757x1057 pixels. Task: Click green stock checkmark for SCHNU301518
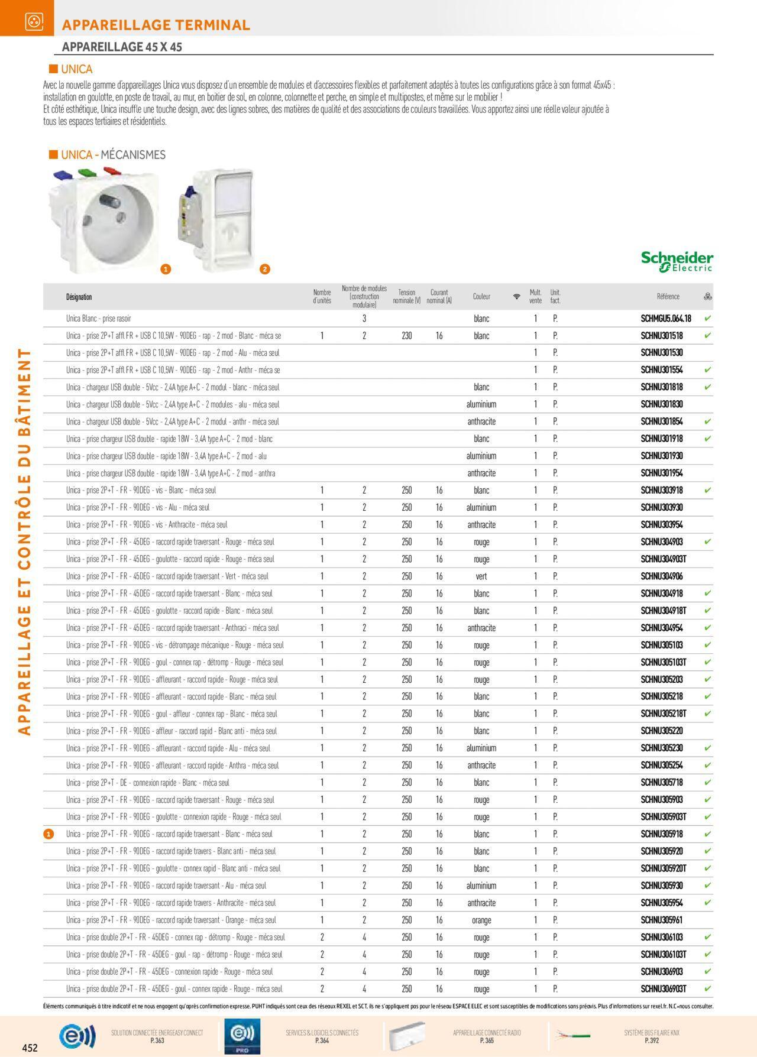pyautogui.click(x=708, y=335)
